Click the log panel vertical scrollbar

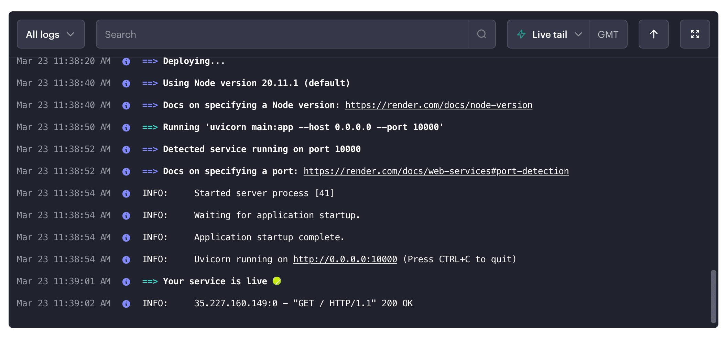pyautogui.click(x=713, y=296)
